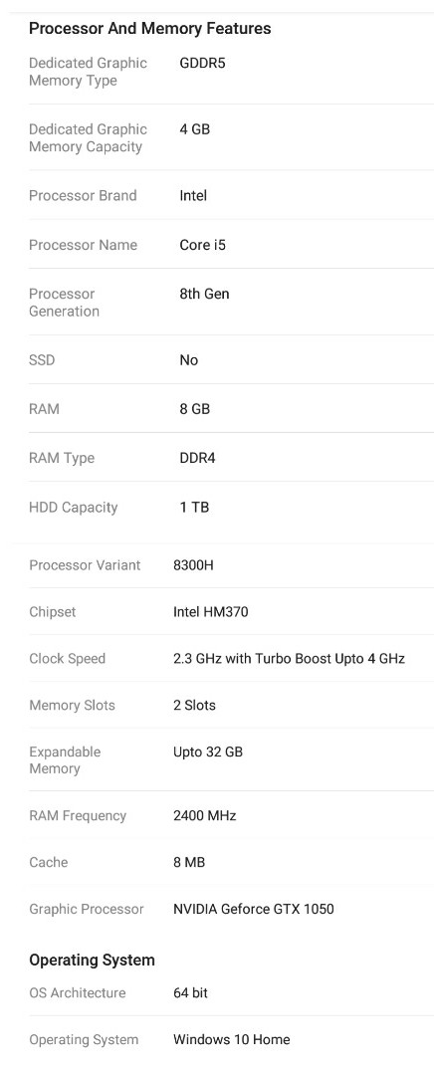The width and height of the screenshot is (434, 1075).
Task: Click the Intel processor brand value
Action: click(193, 195)
